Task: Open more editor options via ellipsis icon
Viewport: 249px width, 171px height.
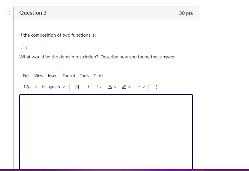Action: coord(156,87)
